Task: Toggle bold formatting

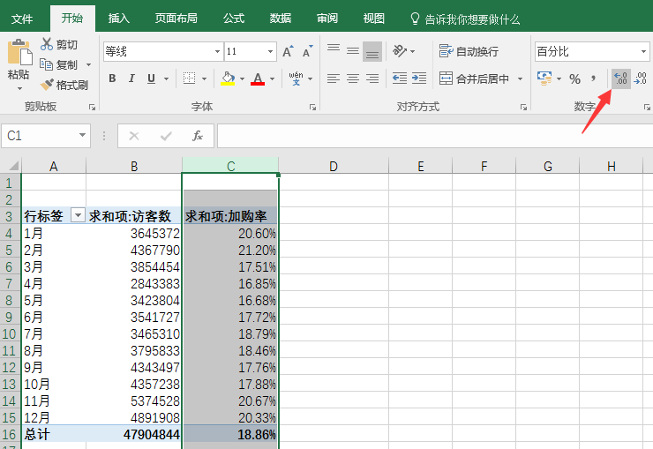Action: click(112, 79)
